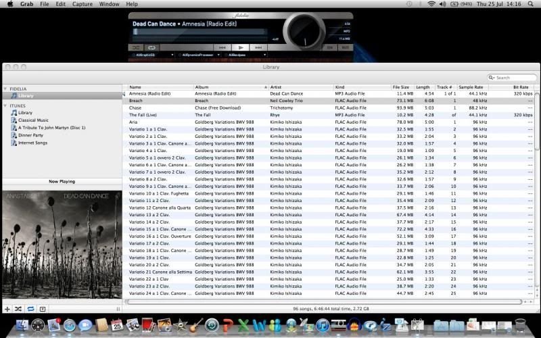Open the AUBandpass effect dropdown
541x338 pixels.
point(264,55)
